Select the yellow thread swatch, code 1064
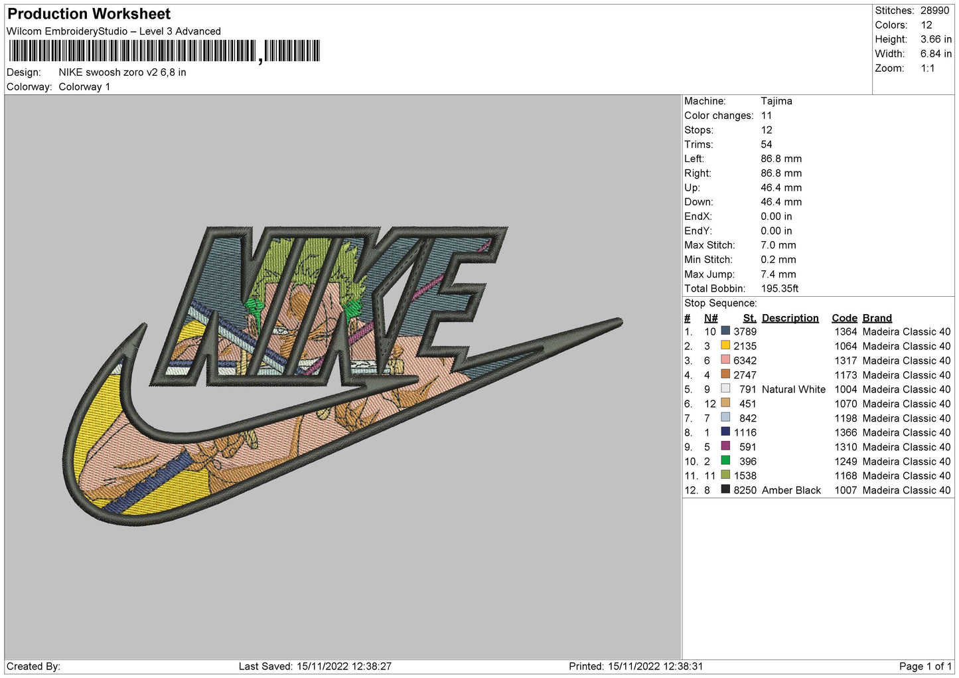The height and width of the screenshot is (678, 959). coord(725,345)
